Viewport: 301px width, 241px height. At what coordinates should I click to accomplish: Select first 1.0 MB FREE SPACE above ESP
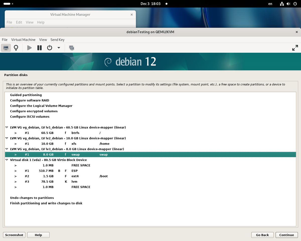(150, 165)
